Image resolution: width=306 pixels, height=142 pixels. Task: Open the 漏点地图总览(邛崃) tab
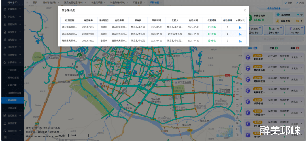point(73,3)
